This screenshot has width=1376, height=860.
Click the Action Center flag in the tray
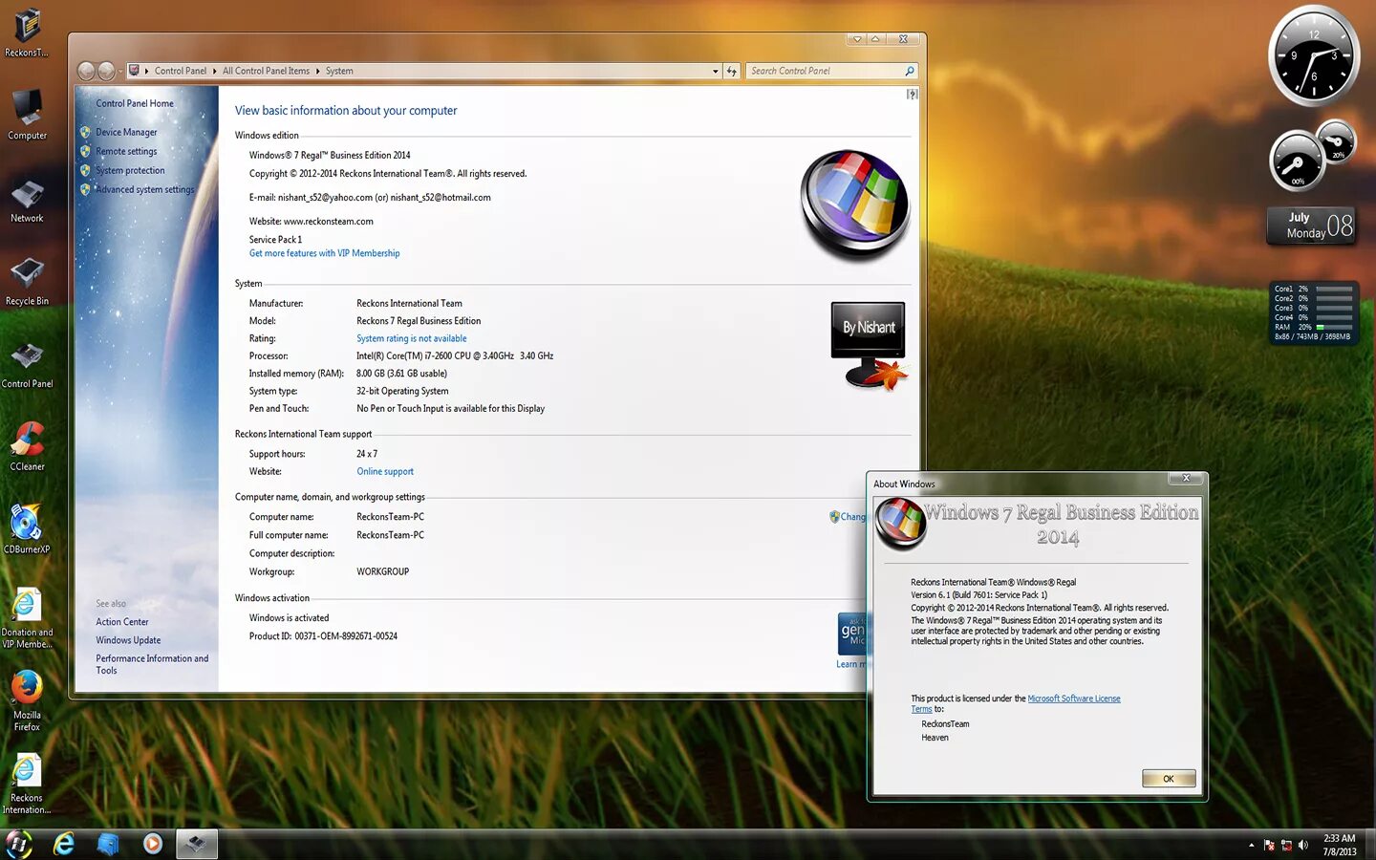click(1269, 846)
